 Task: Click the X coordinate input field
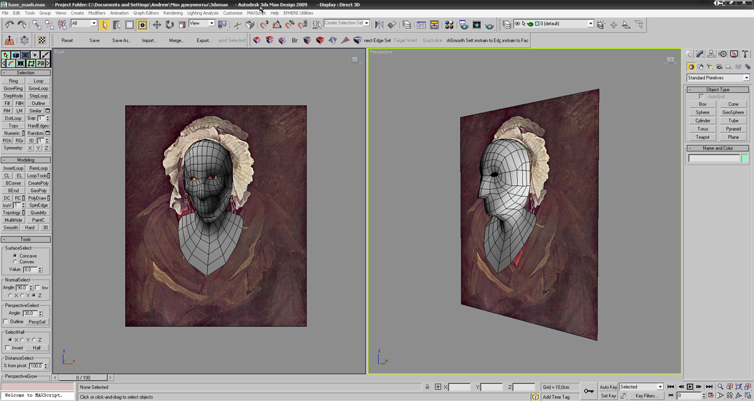point(459,387)
